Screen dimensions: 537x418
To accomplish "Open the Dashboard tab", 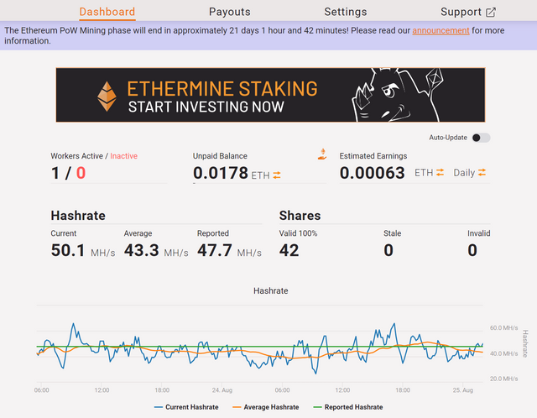I will click(107, 12).
